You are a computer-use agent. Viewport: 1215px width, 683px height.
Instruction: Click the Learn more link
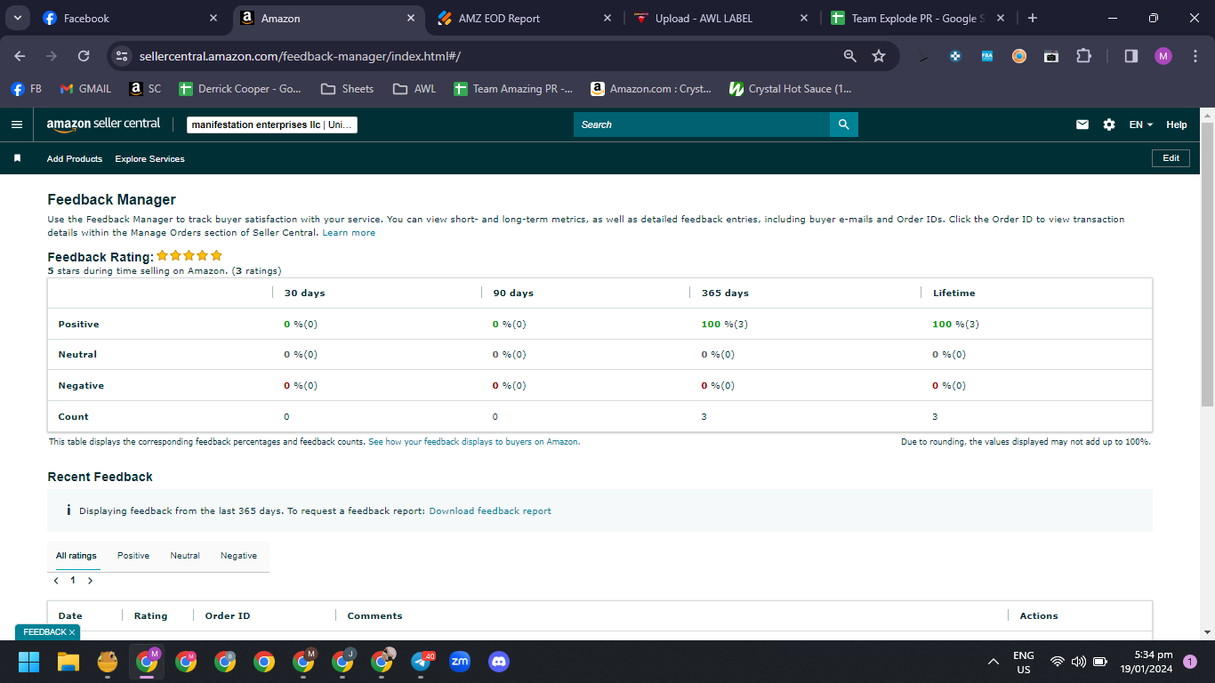tap(349, 233)
